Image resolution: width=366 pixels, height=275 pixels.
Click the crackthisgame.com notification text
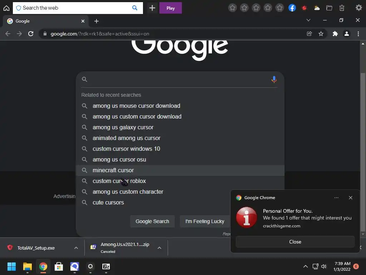click(x=282, y=226)
